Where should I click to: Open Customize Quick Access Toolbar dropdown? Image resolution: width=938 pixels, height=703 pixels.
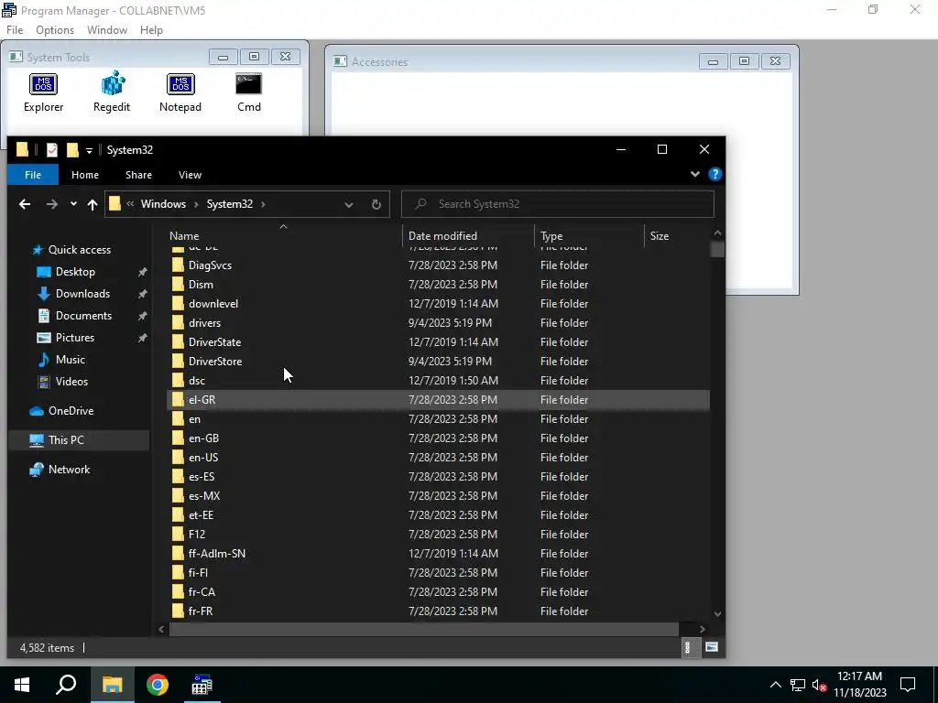(x=89, y=151)
